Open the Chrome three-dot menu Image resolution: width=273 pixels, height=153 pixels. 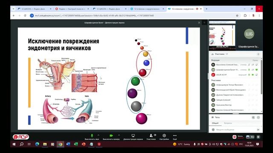coord(259,16)
